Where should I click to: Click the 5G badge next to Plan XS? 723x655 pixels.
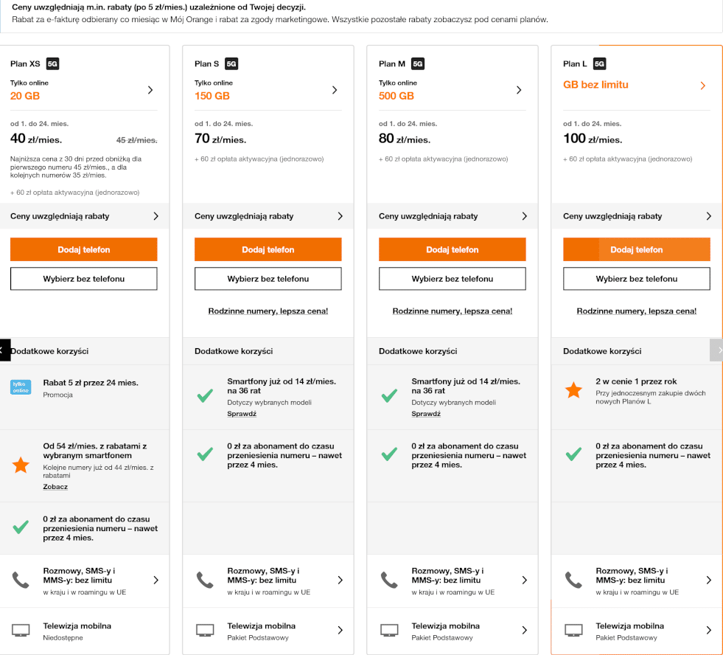point(52,64)
